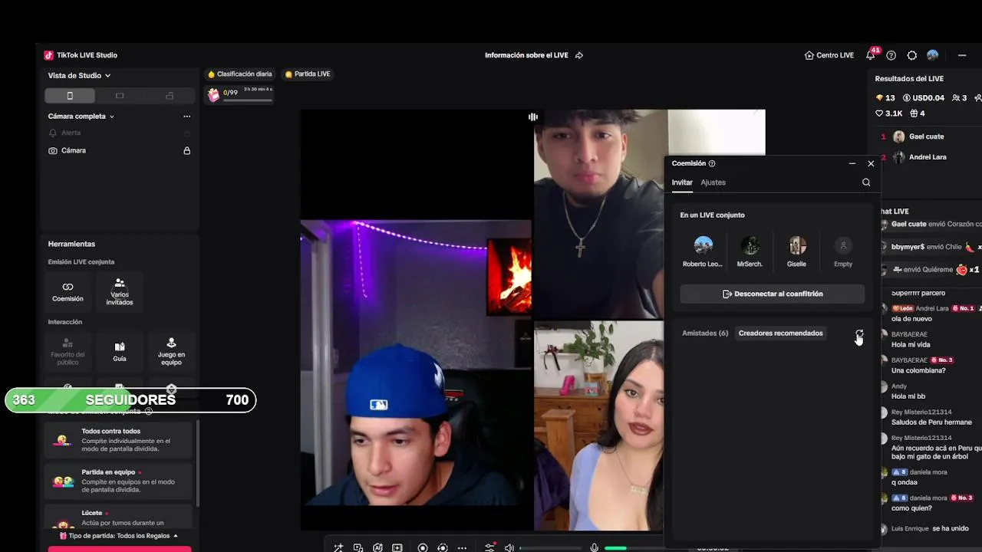This screenshot has height=552, width=982.
Task: Open the Favorito del público tool
Action: (x=68, y=352)
